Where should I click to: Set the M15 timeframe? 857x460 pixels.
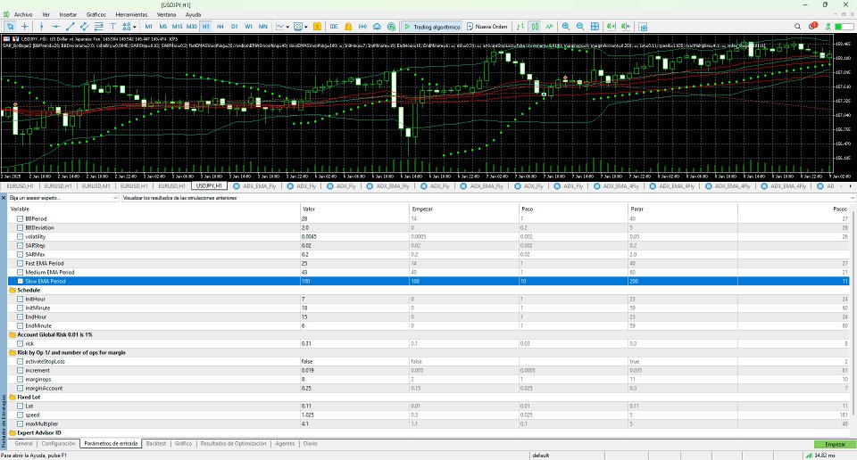177,26
